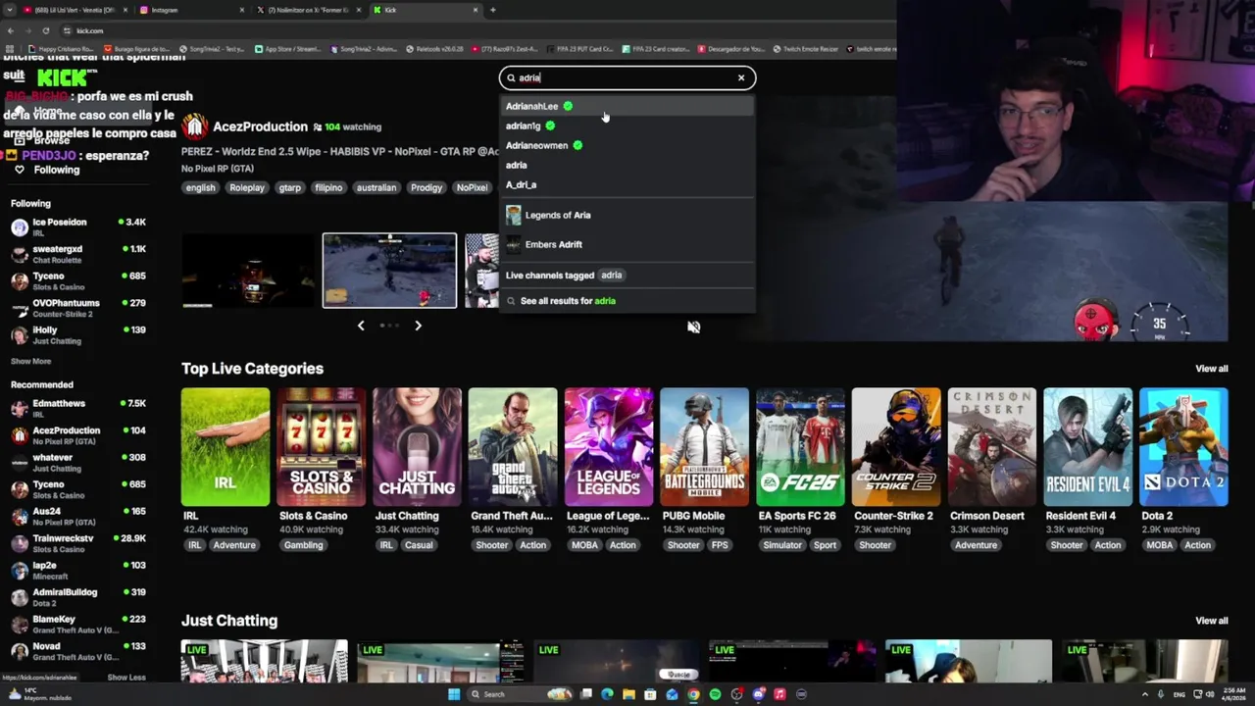Click the 'Prodigy' stream tag
This screenshot has width=1255, height=706.
[427, 187]
